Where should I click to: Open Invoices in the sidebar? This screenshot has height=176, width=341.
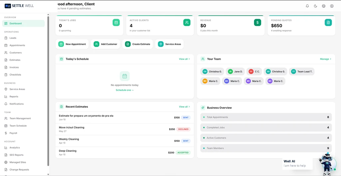tap(24, 67)
